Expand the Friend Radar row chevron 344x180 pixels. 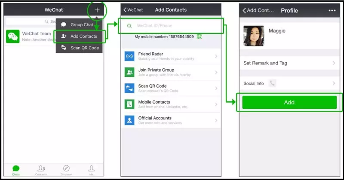point(216,56)
